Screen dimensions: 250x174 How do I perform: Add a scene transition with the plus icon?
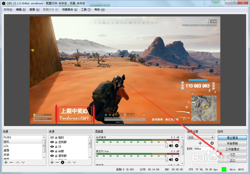(200, 143)
